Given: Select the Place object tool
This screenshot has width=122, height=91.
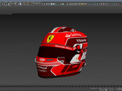Looking at the screenshot, I should pos(9,4).
